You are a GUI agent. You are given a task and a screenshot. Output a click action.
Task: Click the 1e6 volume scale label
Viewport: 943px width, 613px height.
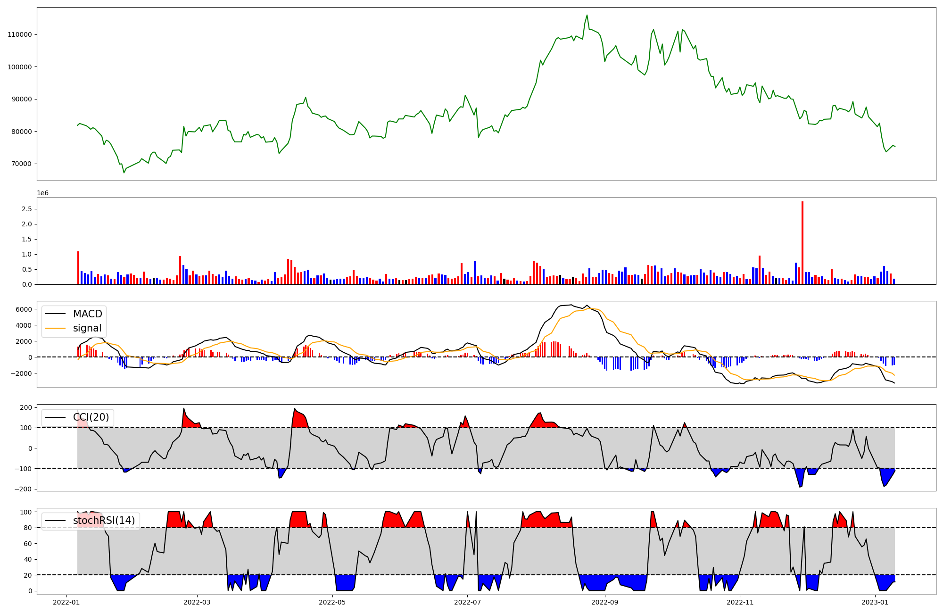click(x=42, y=193)
